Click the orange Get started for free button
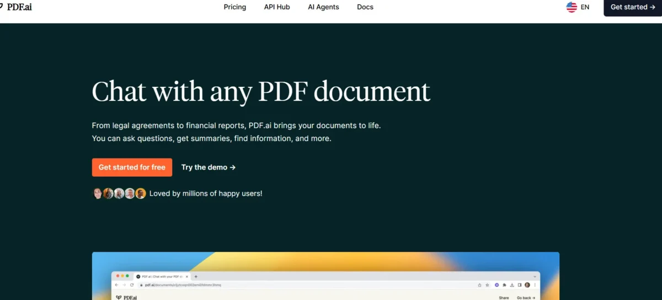 tap(132, 167)
